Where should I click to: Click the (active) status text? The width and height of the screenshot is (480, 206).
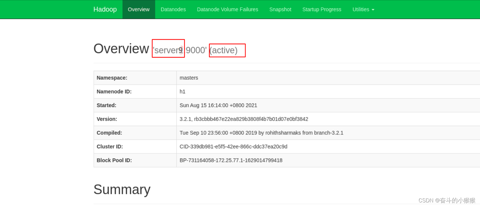[x=224, y=50]
